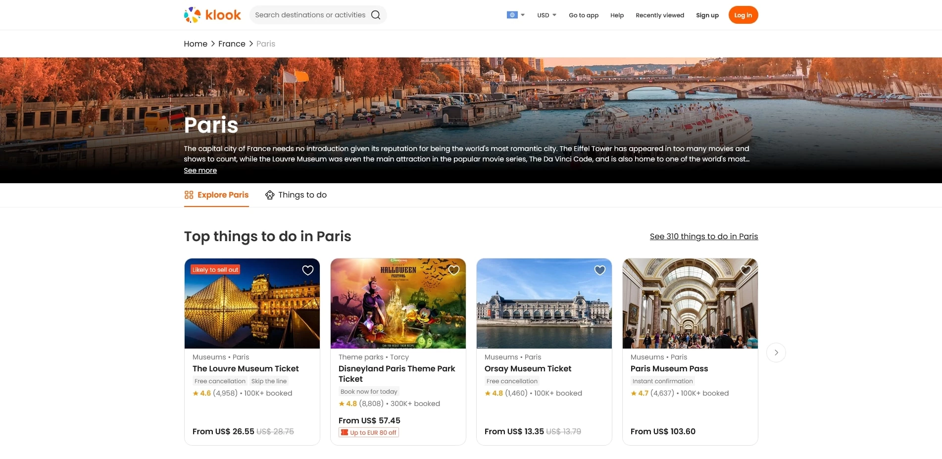
Task: Click the search magnifier icon
Action: (x=376, y=15)
